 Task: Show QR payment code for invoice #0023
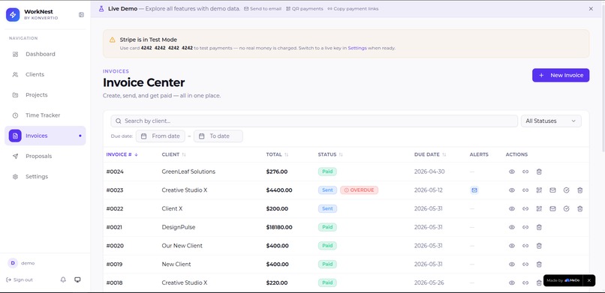pos(539,190)
